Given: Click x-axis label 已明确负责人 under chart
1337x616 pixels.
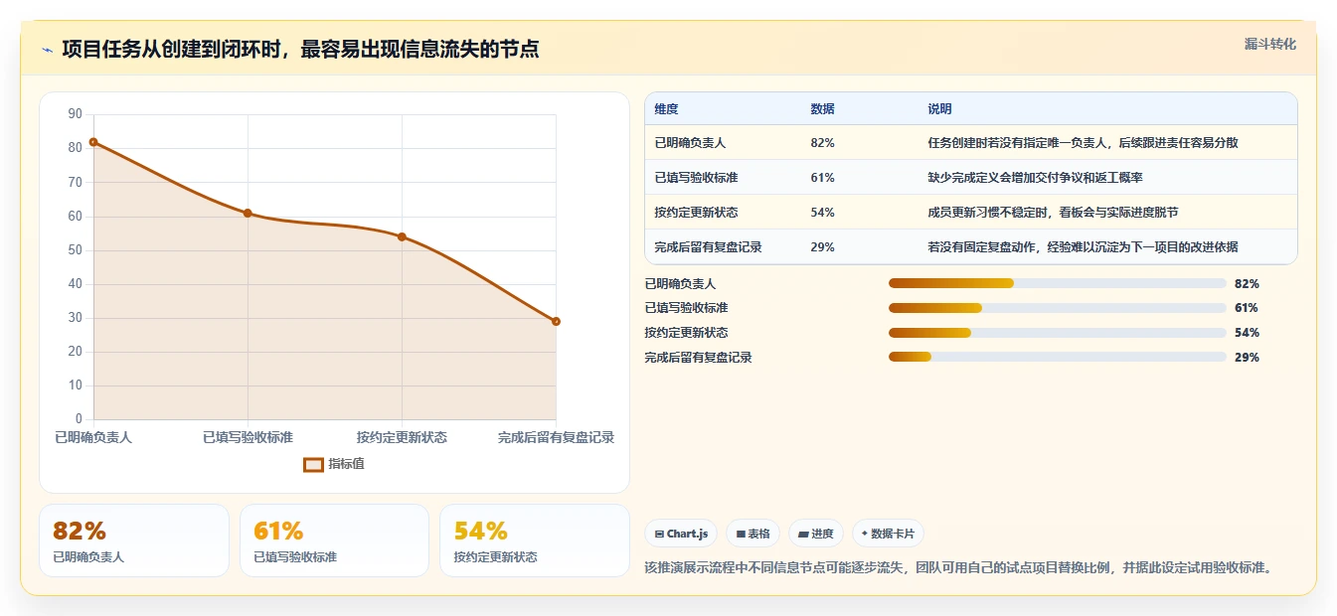Looking at the screenshot, I should [x=93, y=437].
